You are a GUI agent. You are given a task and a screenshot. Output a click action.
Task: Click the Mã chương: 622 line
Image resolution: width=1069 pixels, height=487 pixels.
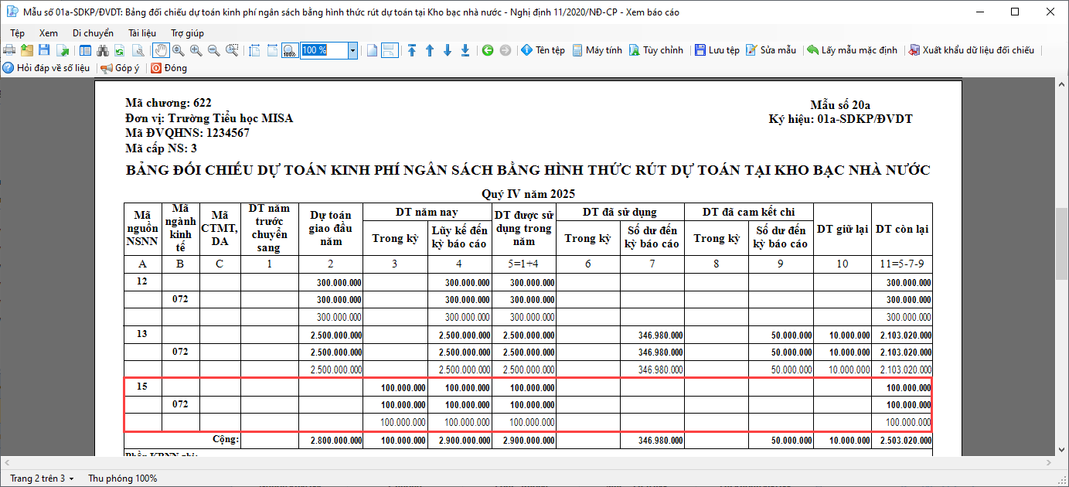[169, 103]
